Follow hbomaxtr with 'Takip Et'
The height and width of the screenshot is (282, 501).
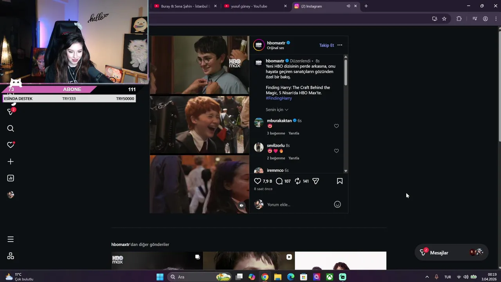[326, 45]
